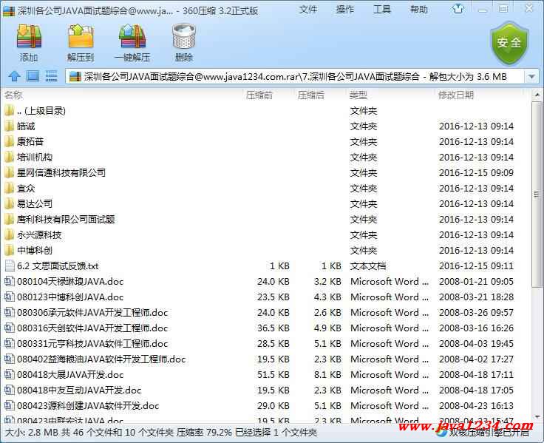Click the 添加 (Add) toolbar icon
The height and width of the screenshot is (443, 544).
click(29, 36)
